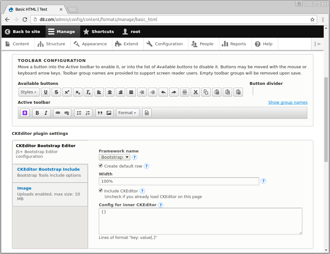Click the Show group names link

(288, 102)
